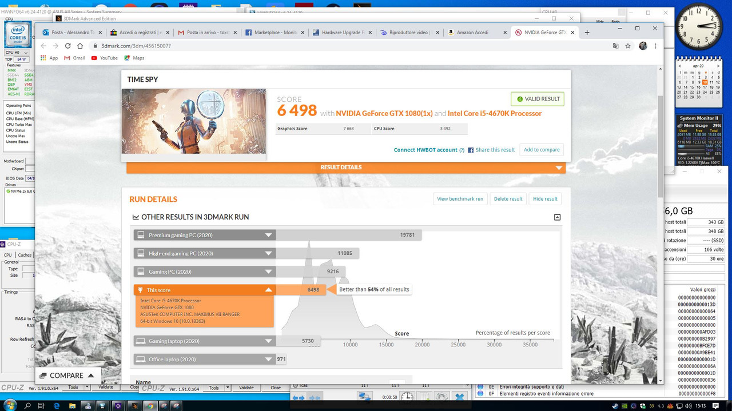This screenshot has width=732, height=411.
Task: Click the Chrome page vertical scrollbar
Action: point(661,146)
